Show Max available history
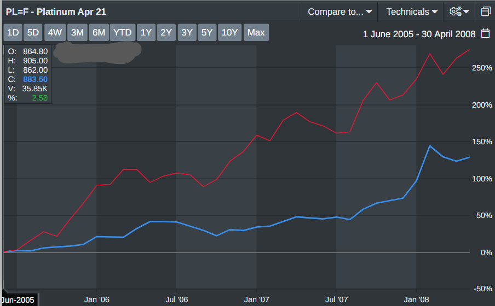This screenshot has height=306, width=495. coord(256,32)
